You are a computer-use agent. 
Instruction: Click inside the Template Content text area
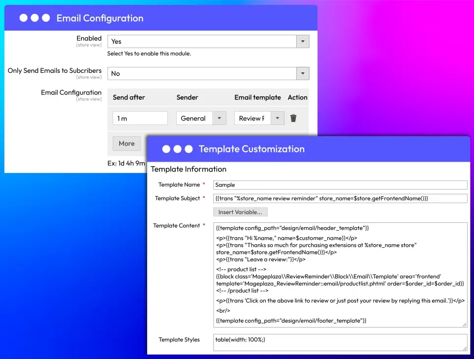340,274
